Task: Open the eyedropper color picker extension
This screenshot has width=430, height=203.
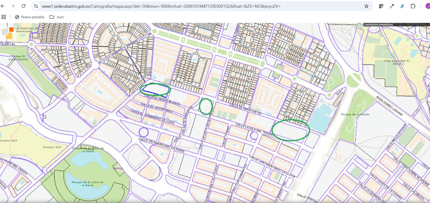Action: tap(392, 6)
